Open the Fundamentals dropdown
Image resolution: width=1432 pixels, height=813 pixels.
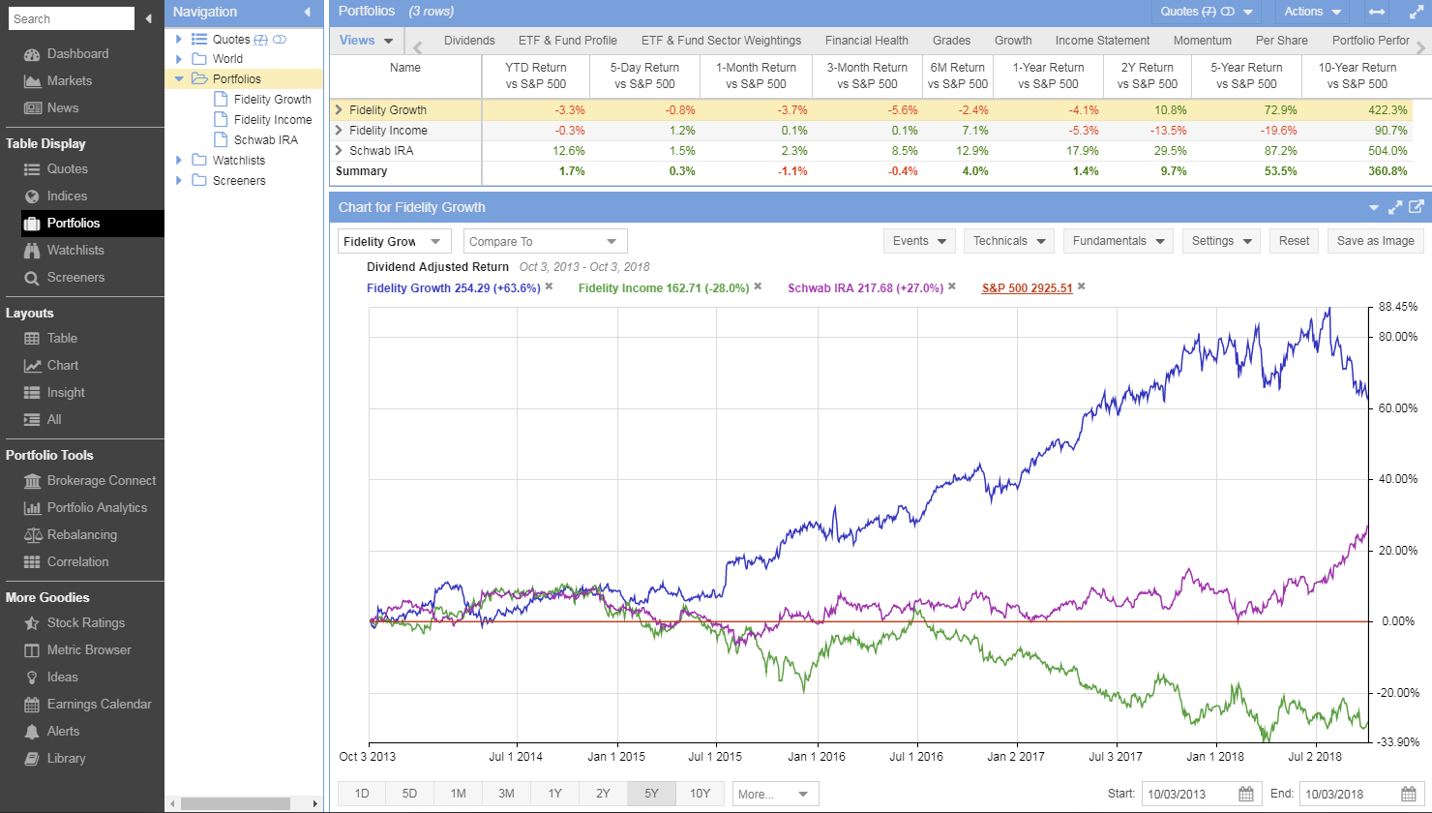[x=1119, y=241]
